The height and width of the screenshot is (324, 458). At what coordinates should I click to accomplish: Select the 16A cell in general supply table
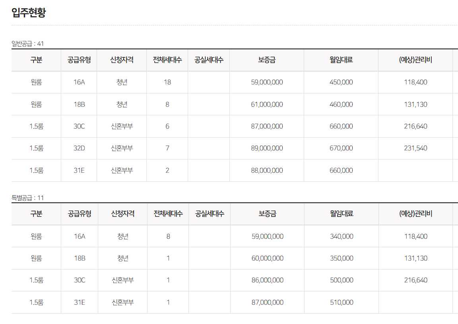pos(79,82)
